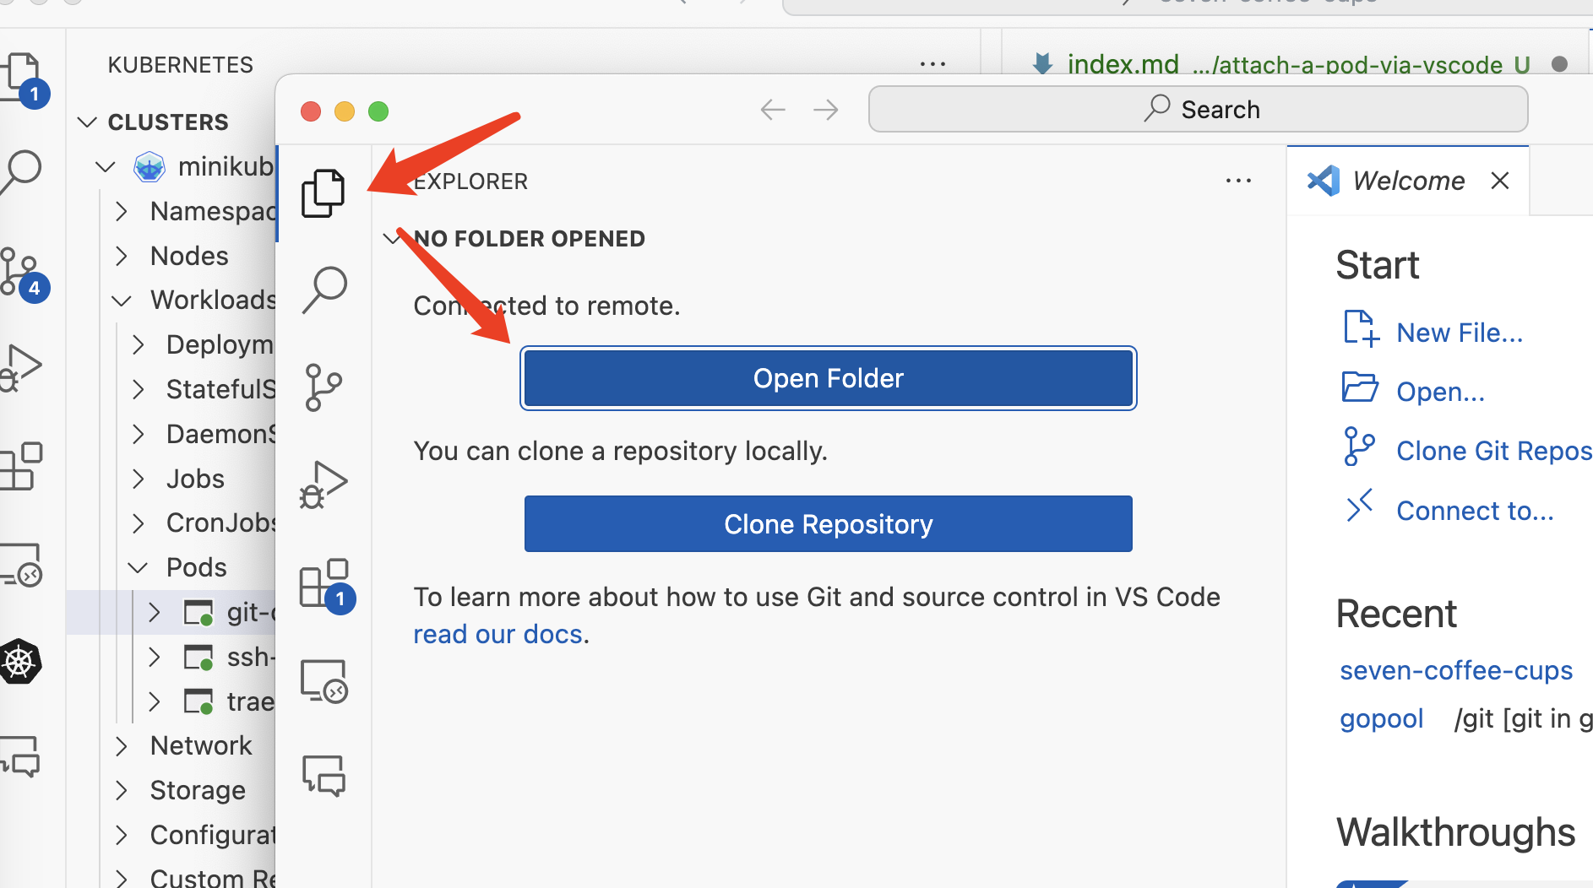Screen dimensions: 1593x888
Task: Expand the Network node
Action: (x=122, y=746)
